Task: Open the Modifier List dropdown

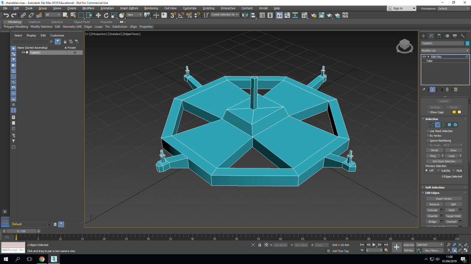Action: click(x=444, y=50)
